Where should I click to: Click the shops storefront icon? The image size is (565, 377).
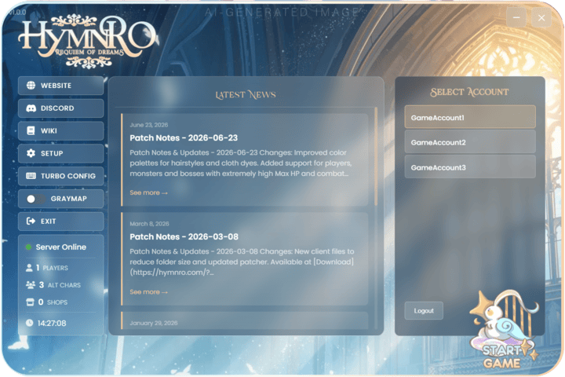31,302
